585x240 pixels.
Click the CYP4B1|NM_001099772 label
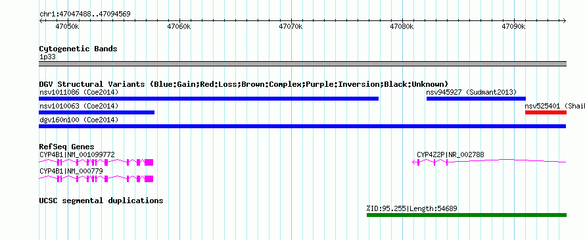(77, 155)
